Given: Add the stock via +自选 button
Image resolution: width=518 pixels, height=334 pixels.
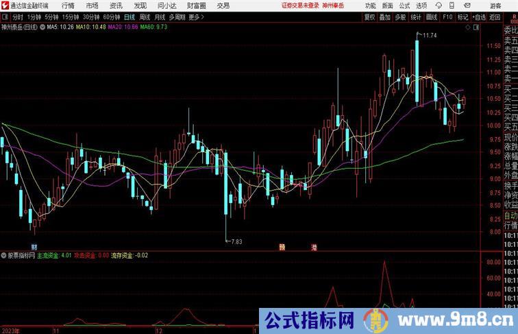Looking at the screenshot, I should (478, 17).
